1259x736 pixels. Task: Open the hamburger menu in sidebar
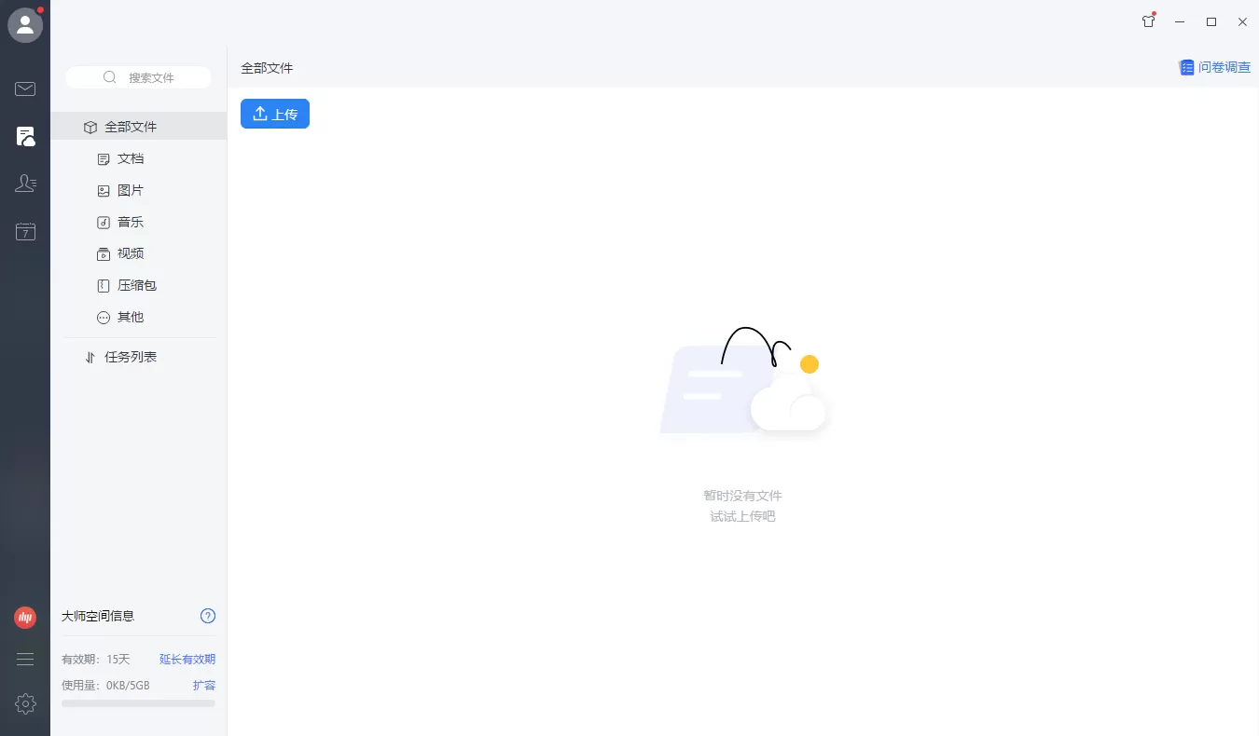coord(25,660)
